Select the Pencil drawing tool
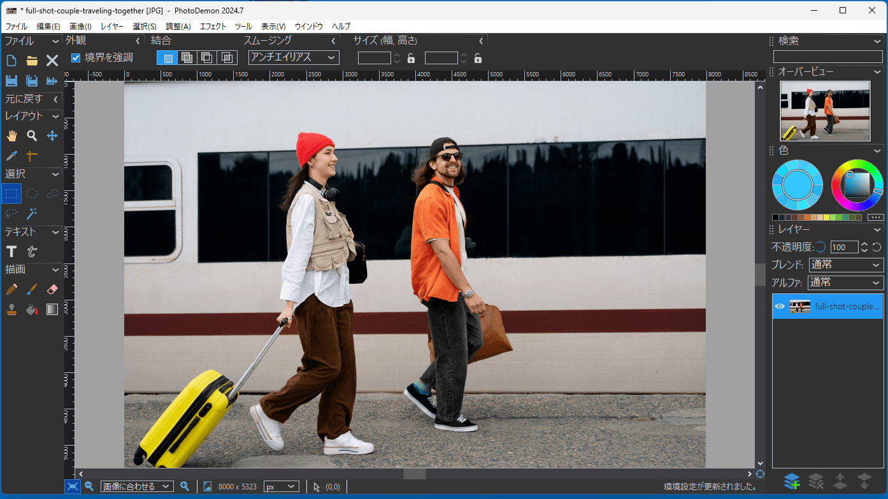888x499 pixels. (x=11, y=289)
